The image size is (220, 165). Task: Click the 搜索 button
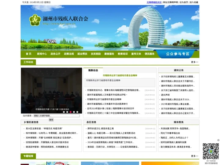click(x=51, y=120)
